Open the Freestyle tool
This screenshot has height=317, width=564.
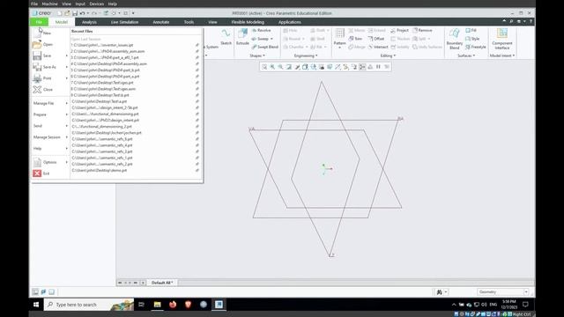[x=476, y=47]
